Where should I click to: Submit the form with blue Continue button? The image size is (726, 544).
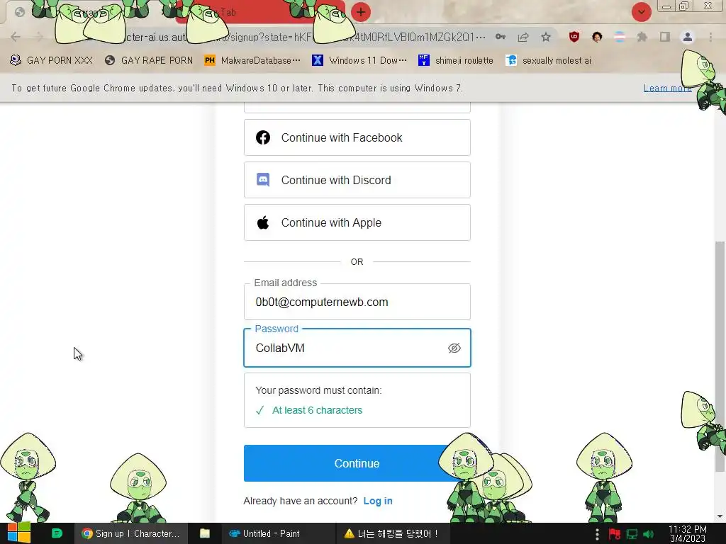tap(357, 463)
